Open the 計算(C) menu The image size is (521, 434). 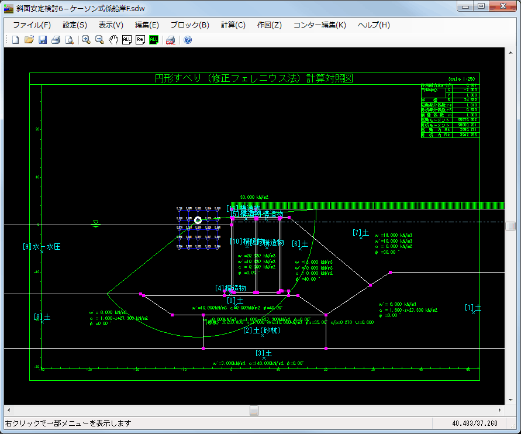click(x=233, y=25)
